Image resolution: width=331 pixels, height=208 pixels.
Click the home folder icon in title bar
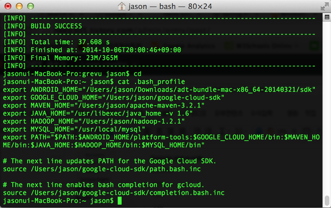click(122, 6)
